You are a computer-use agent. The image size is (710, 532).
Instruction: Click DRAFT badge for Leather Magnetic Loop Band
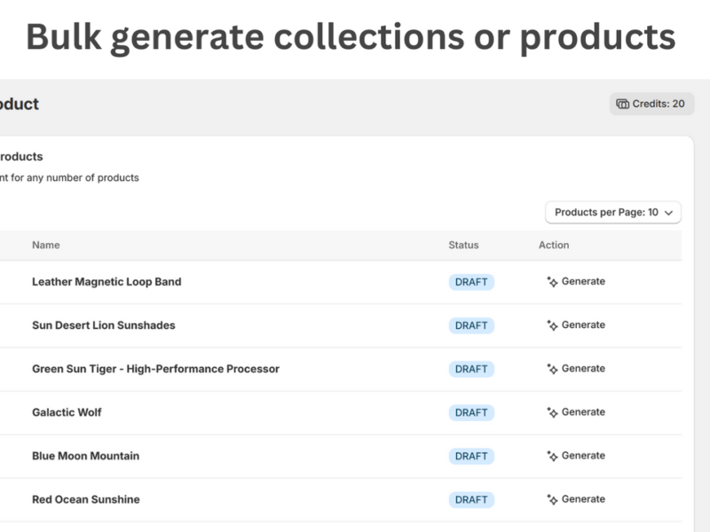pos(471,282)
